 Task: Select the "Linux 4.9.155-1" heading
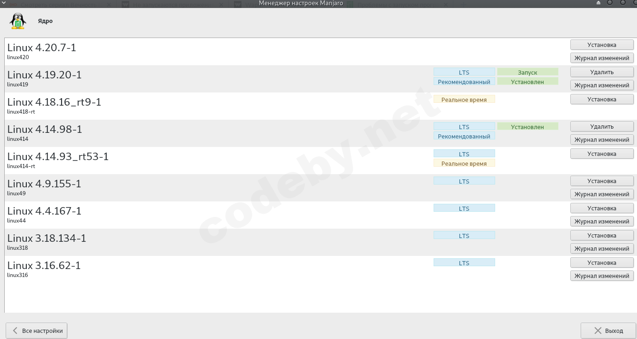(44, 184)
